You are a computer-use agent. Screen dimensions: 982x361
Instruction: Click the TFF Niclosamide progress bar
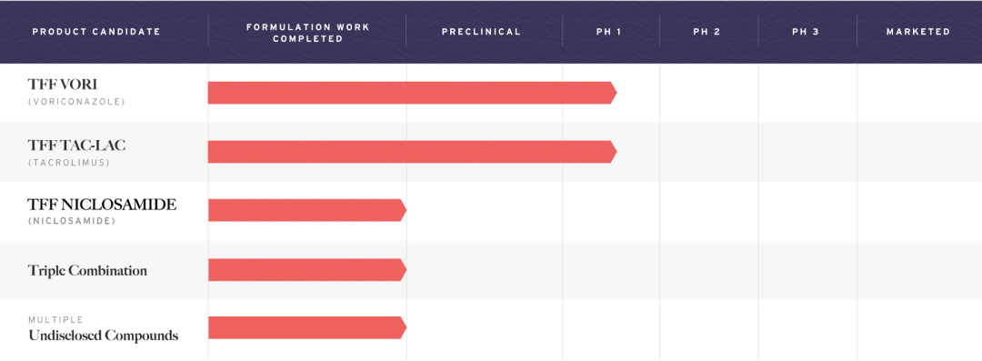307,210
